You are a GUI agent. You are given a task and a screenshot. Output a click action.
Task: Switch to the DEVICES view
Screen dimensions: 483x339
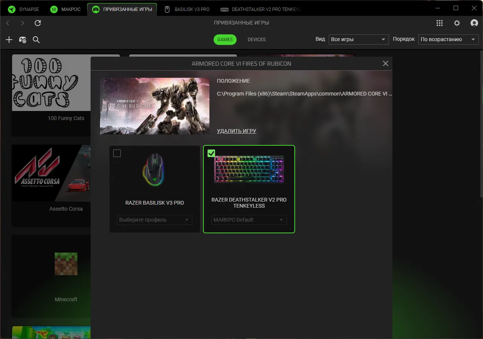click(x=257, y=40)
